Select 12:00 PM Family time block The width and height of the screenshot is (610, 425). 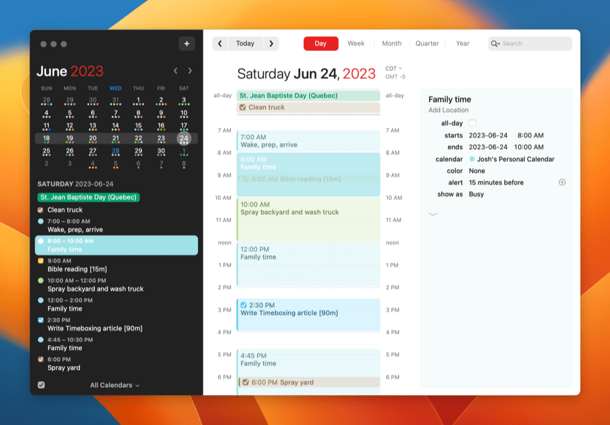coord(308,264)
